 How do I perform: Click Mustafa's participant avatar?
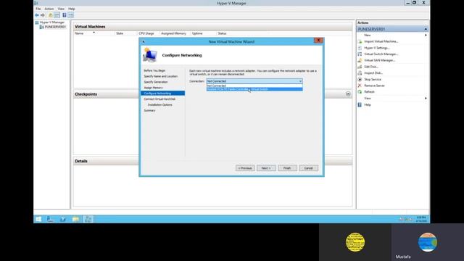click(x=428, y=242)
